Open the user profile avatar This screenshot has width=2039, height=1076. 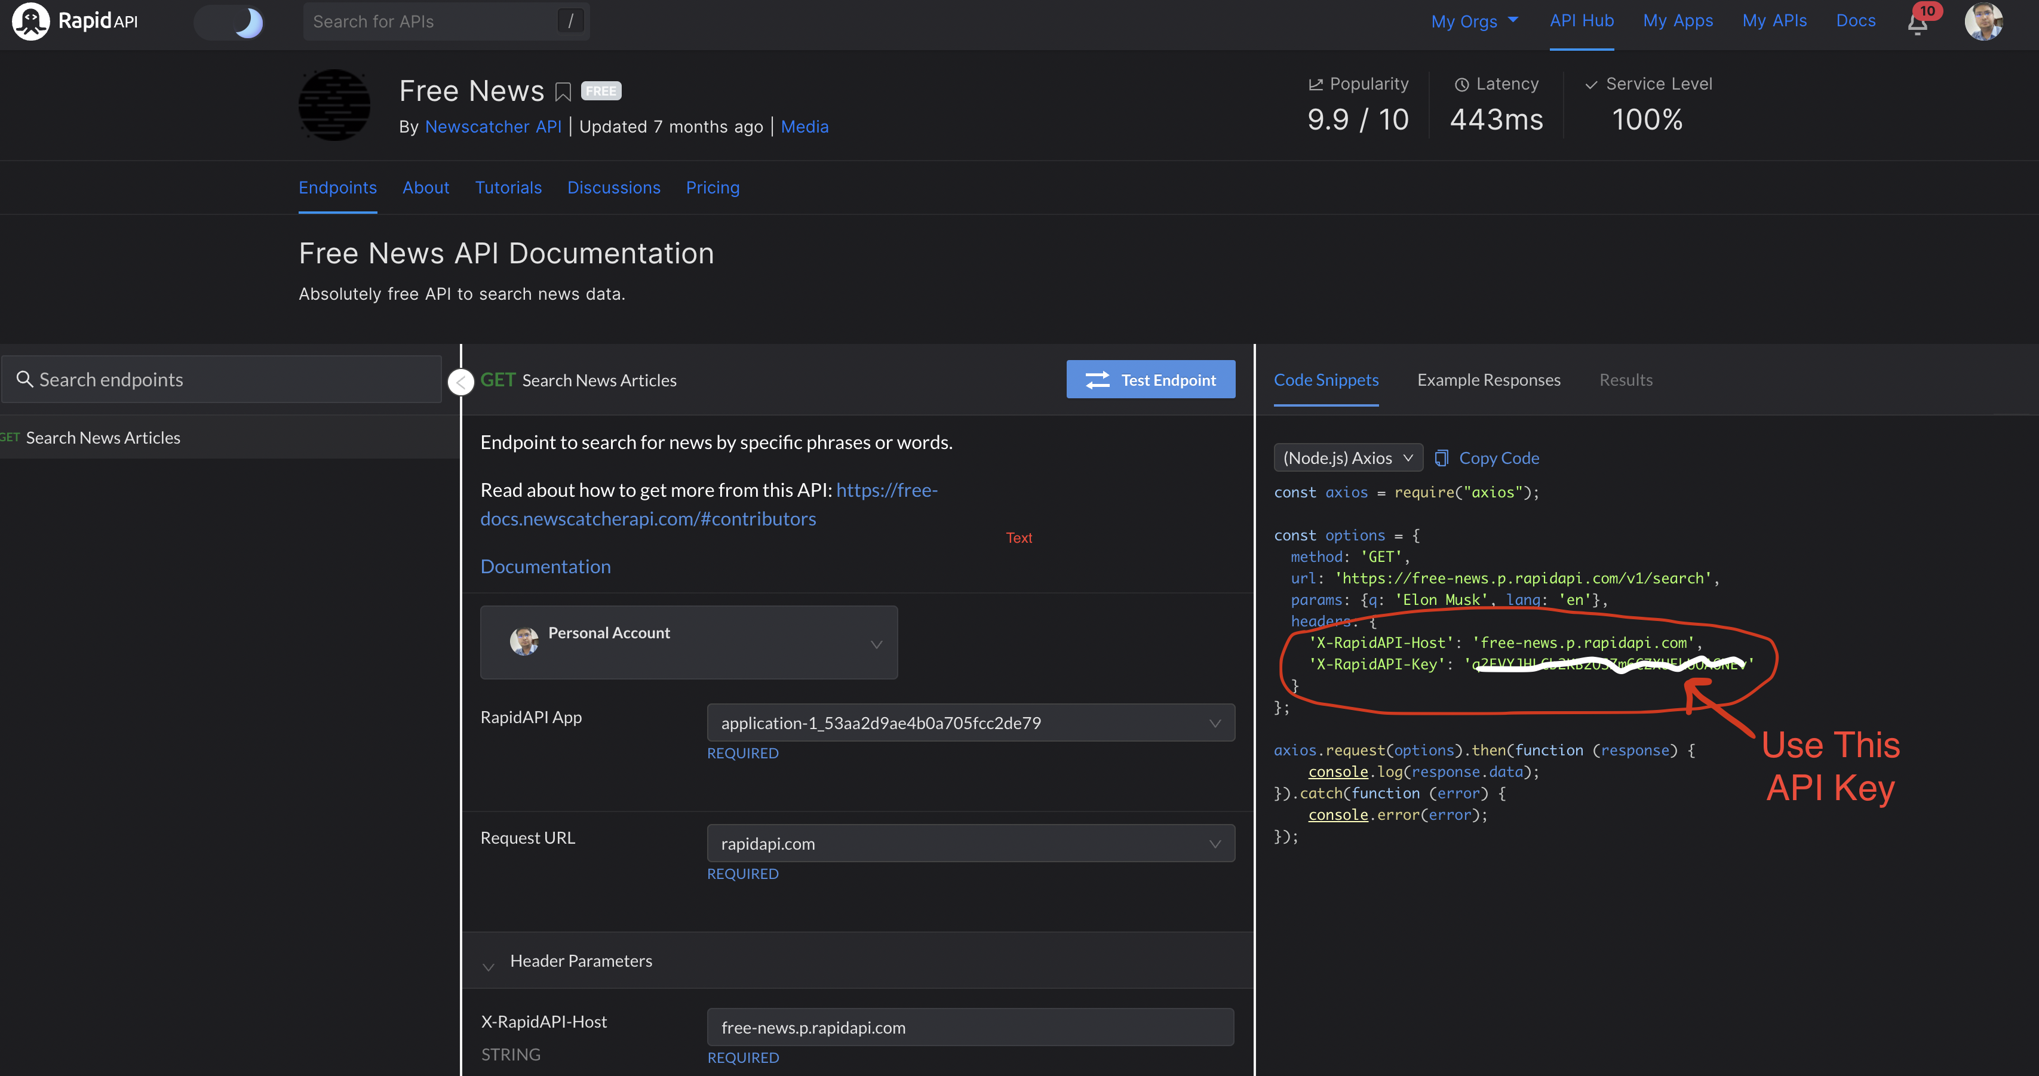1983,21
